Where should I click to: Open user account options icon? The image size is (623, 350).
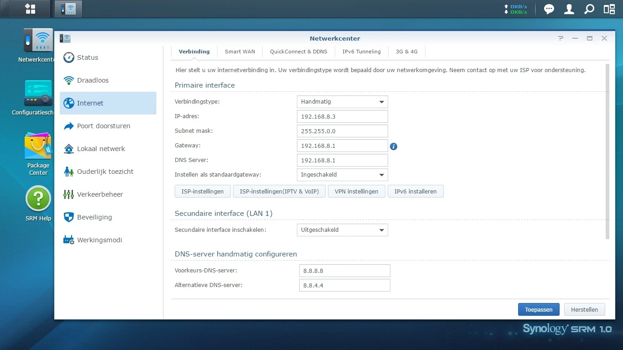[x=569, y=9]
